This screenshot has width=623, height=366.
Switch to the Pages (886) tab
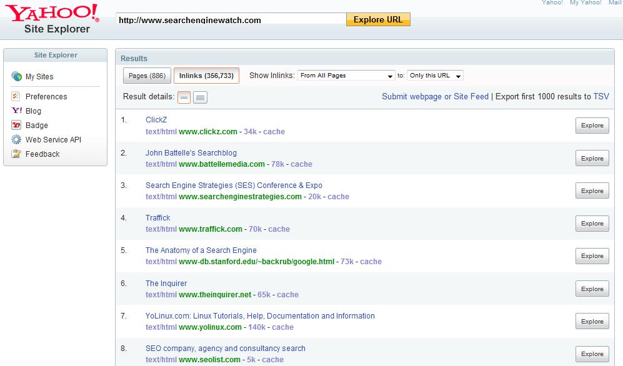[146, 75]
